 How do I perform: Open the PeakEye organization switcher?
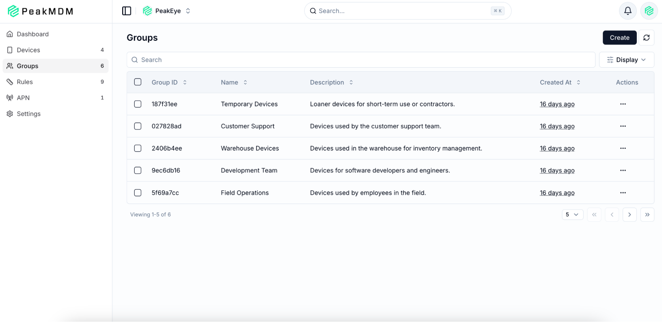(x=167, y=11)
